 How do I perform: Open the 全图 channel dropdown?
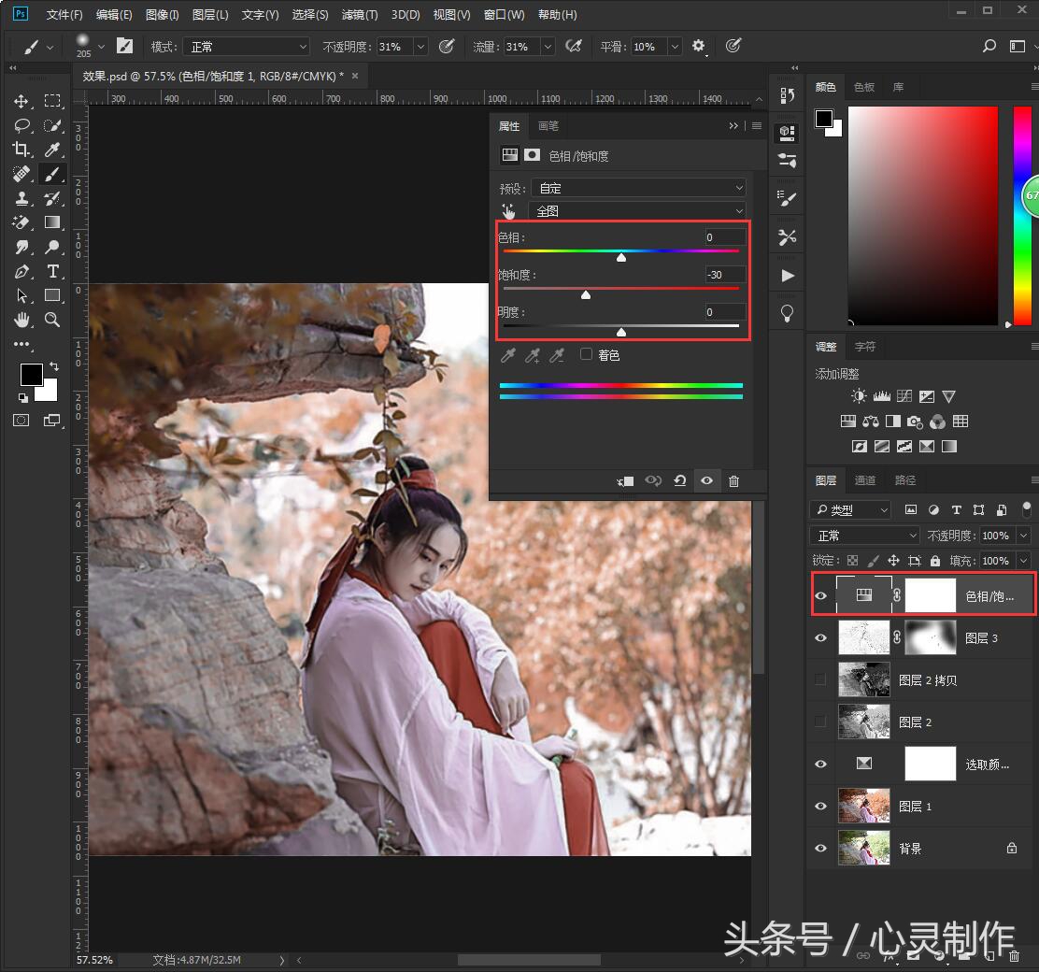pos(638,210)
